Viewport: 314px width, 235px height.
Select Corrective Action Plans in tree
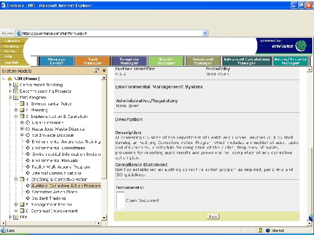click(x=55, y=192)
